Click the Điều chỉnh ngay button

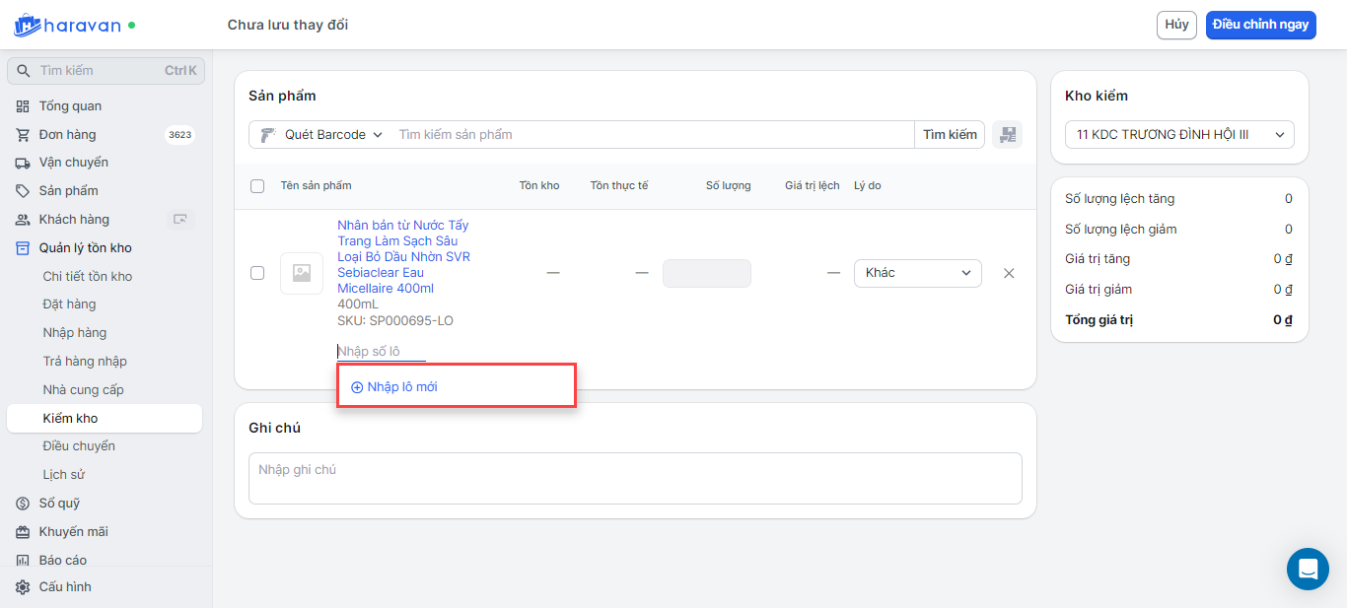tap(1260, 25)
